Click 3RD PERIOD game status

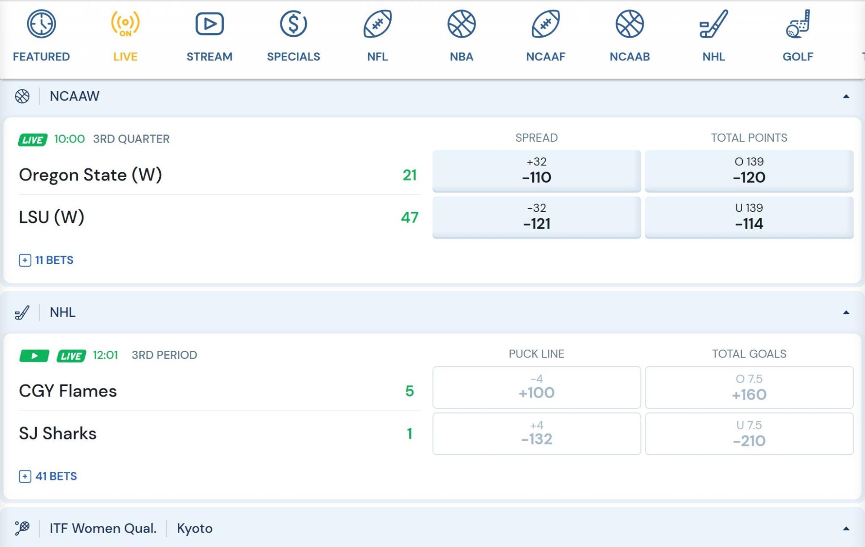pyautogui.click(x=164, y=355)
